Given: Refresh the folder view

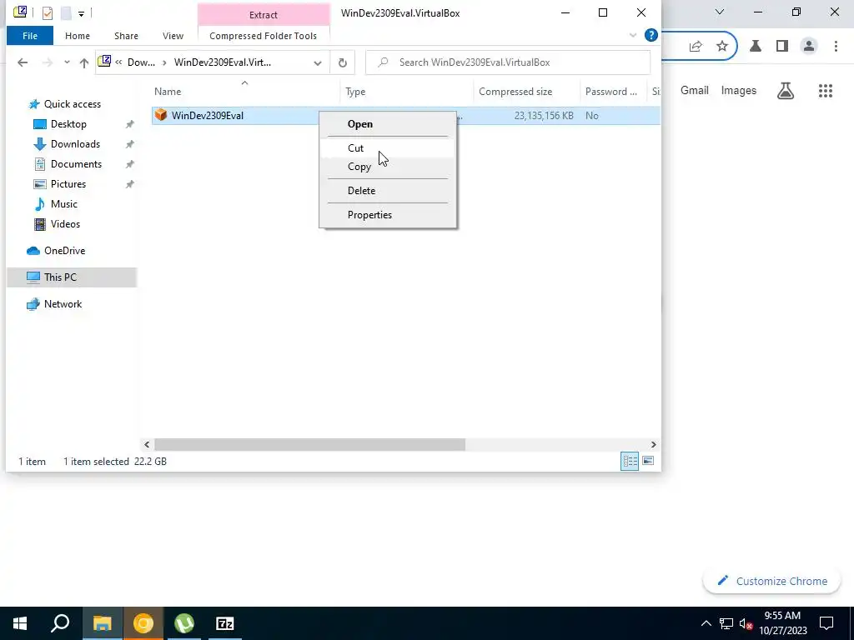Looking at the screenshot, I should (x=343, y=63).
